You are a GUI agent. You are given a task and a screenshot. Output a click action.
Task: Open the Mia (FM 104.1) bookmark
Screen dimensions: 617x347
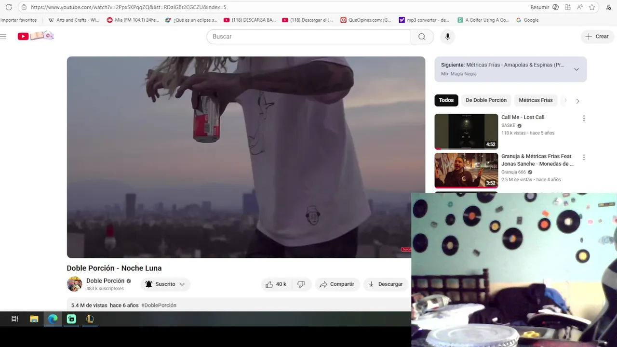[x=133, y=20]
